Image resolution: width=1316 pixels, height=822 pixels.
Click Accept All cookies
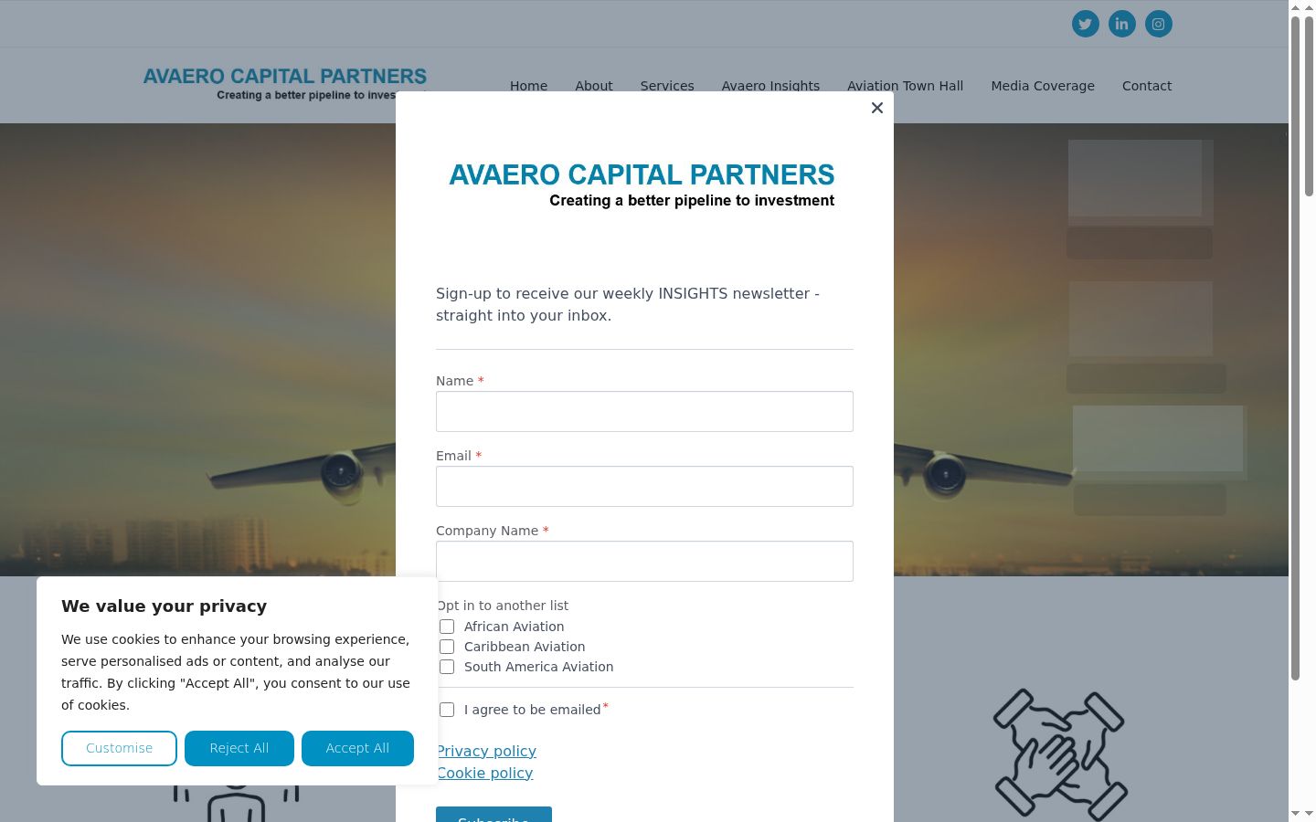coord(357,748)
